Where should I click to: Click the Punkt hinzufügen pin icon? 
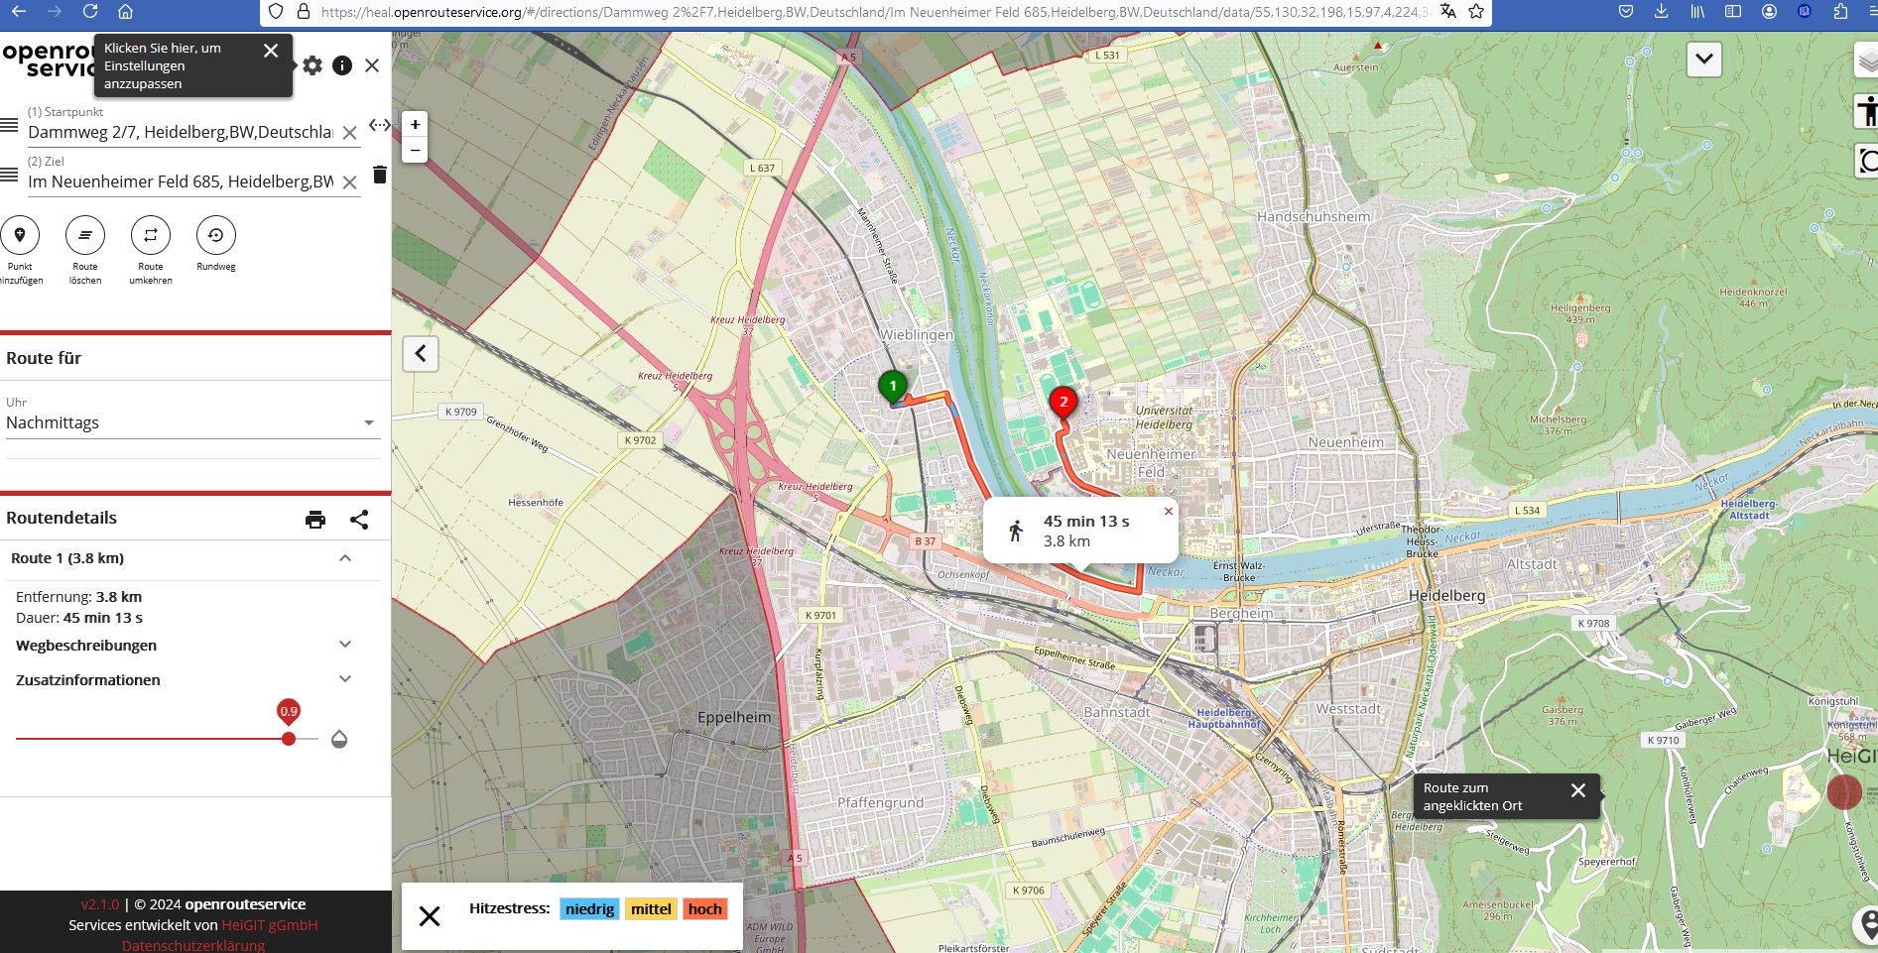click(x=20, y=236)
